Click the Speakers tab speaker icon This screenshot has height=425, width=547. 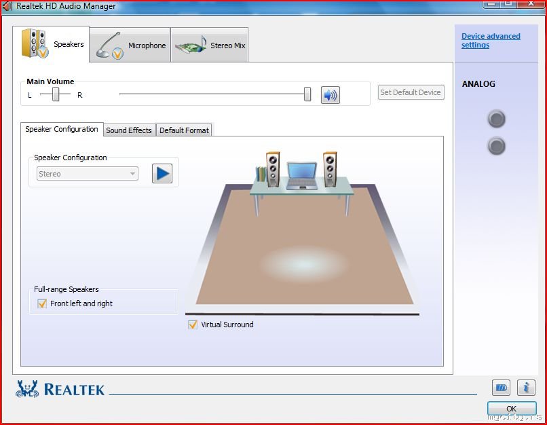pyautogui.click(x=35, y=43)
